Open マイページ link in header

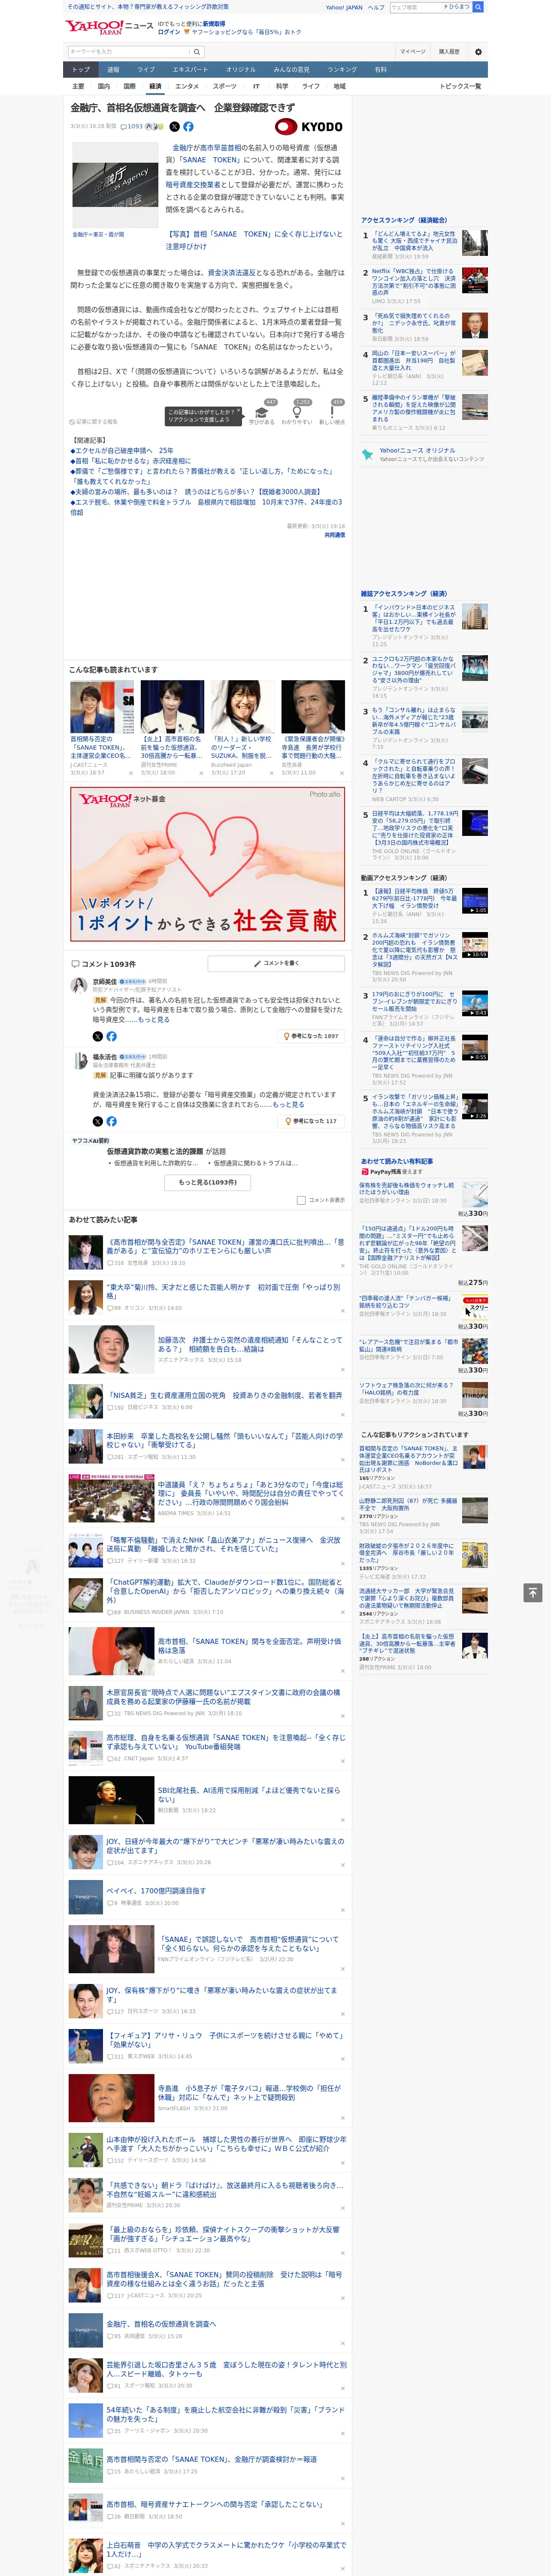412,52
